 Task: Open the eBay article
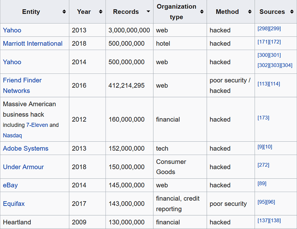pyautogui.click(x=10, y=185)
